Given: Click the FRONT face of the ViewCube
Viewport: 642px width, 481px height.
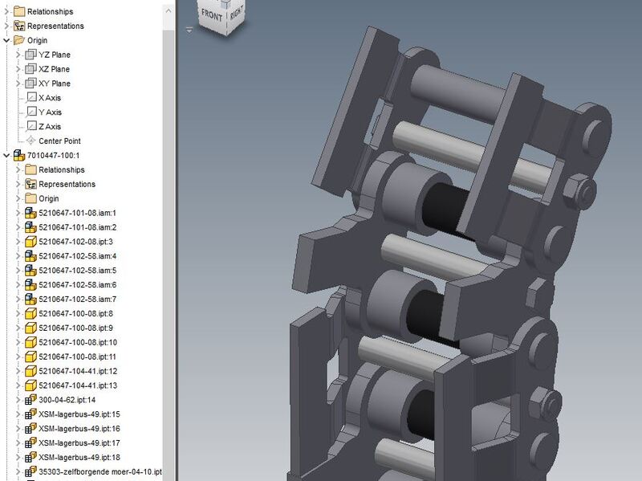Looking at the screenshot, I should pos(212,14).
